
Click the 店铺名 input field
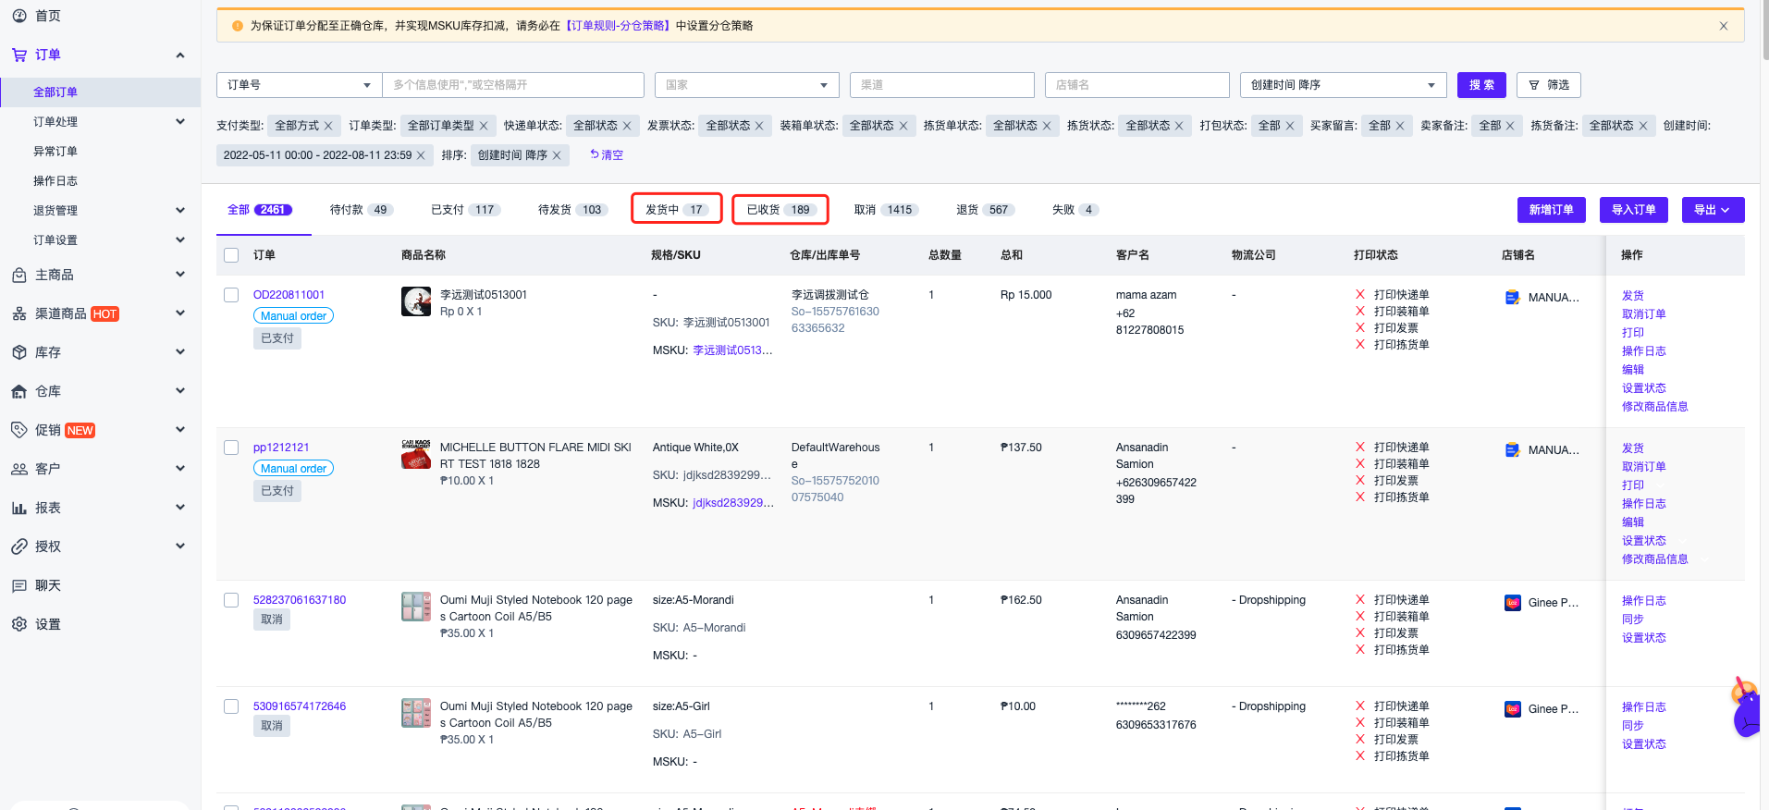(1137, 85)
